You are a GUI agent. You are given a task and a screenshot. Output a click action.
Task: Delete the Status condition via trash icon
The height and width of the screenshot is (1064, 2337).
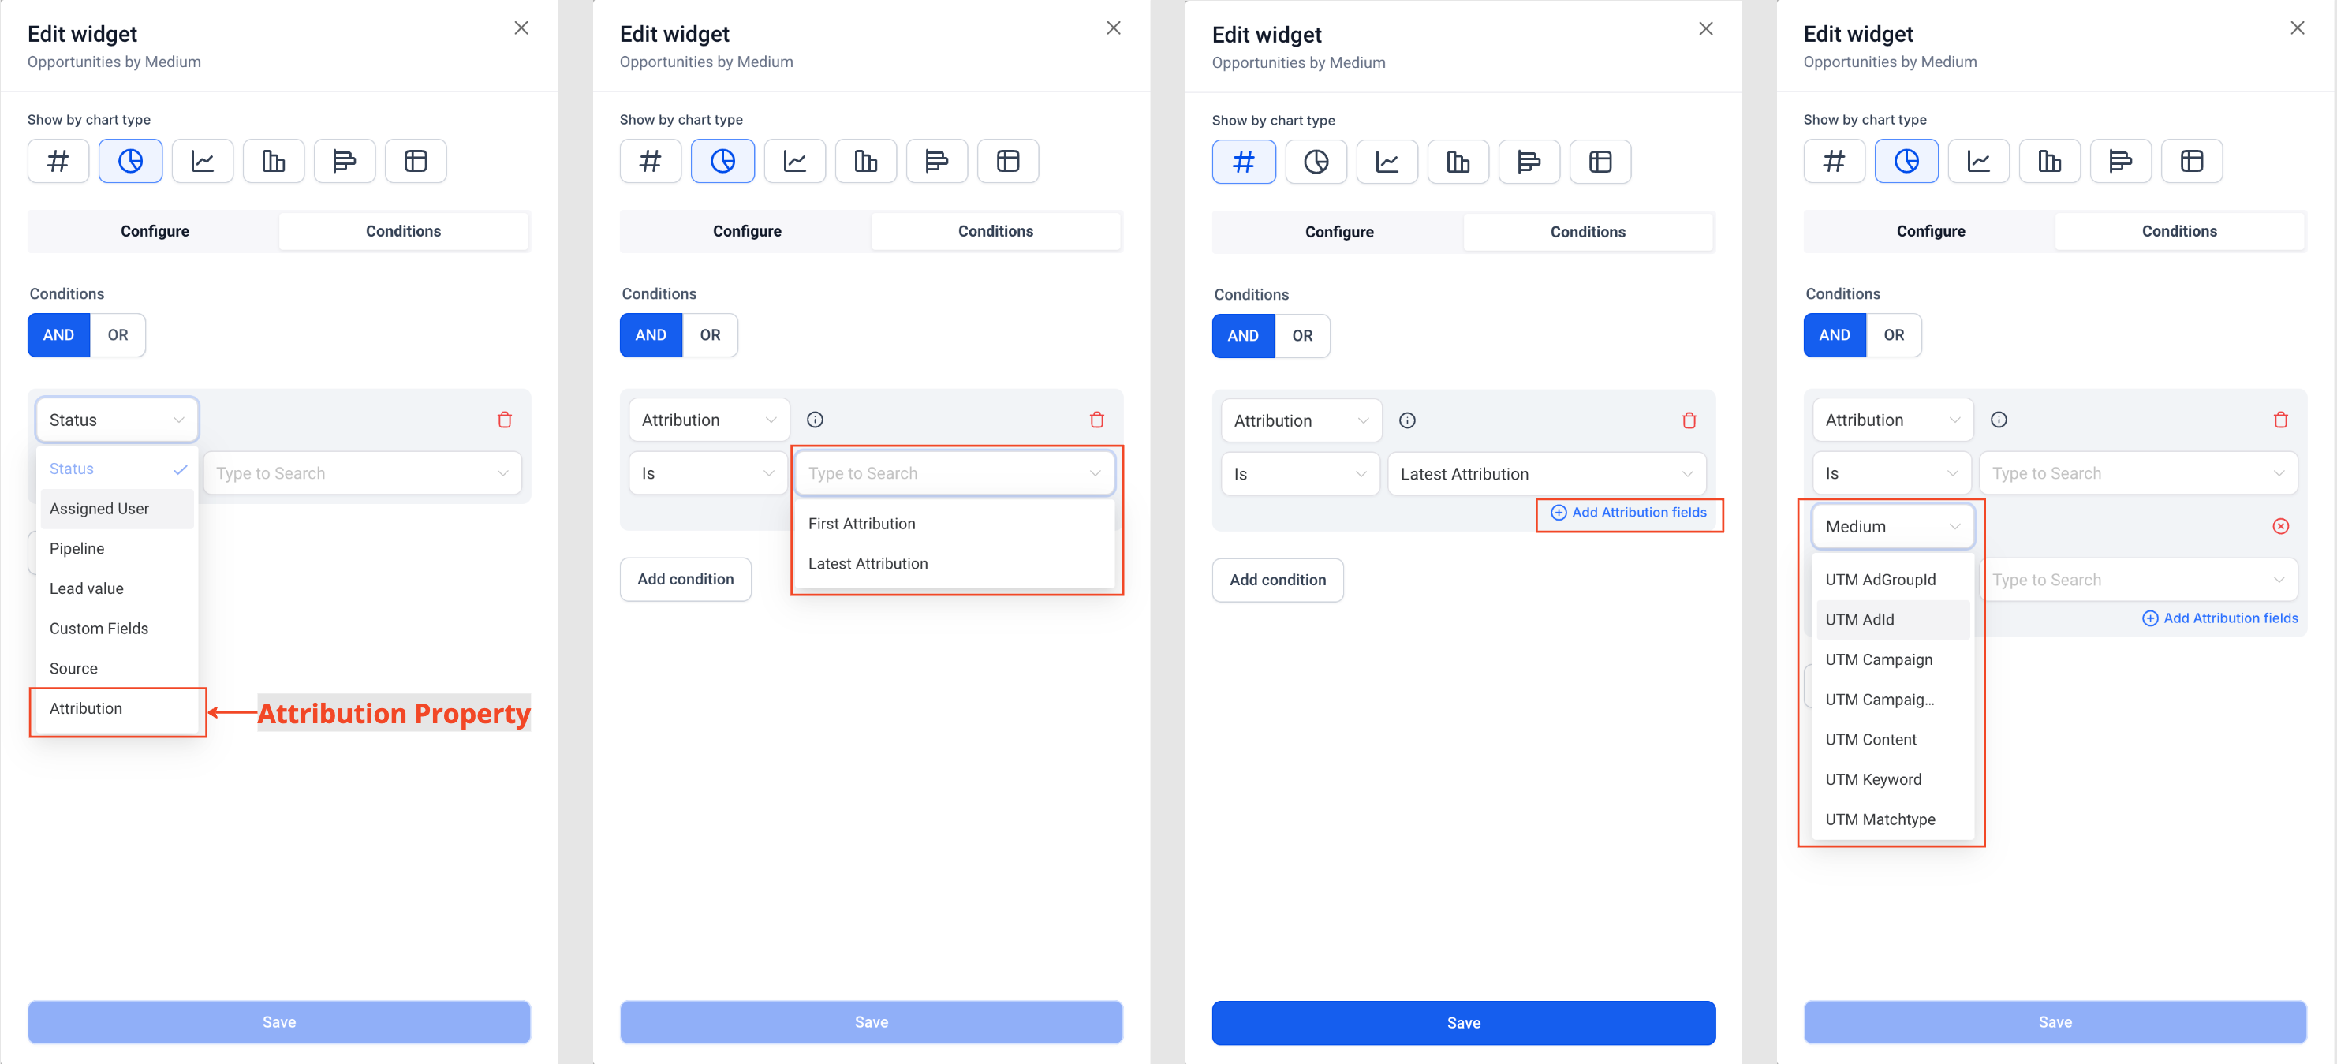tap(505, 420)
